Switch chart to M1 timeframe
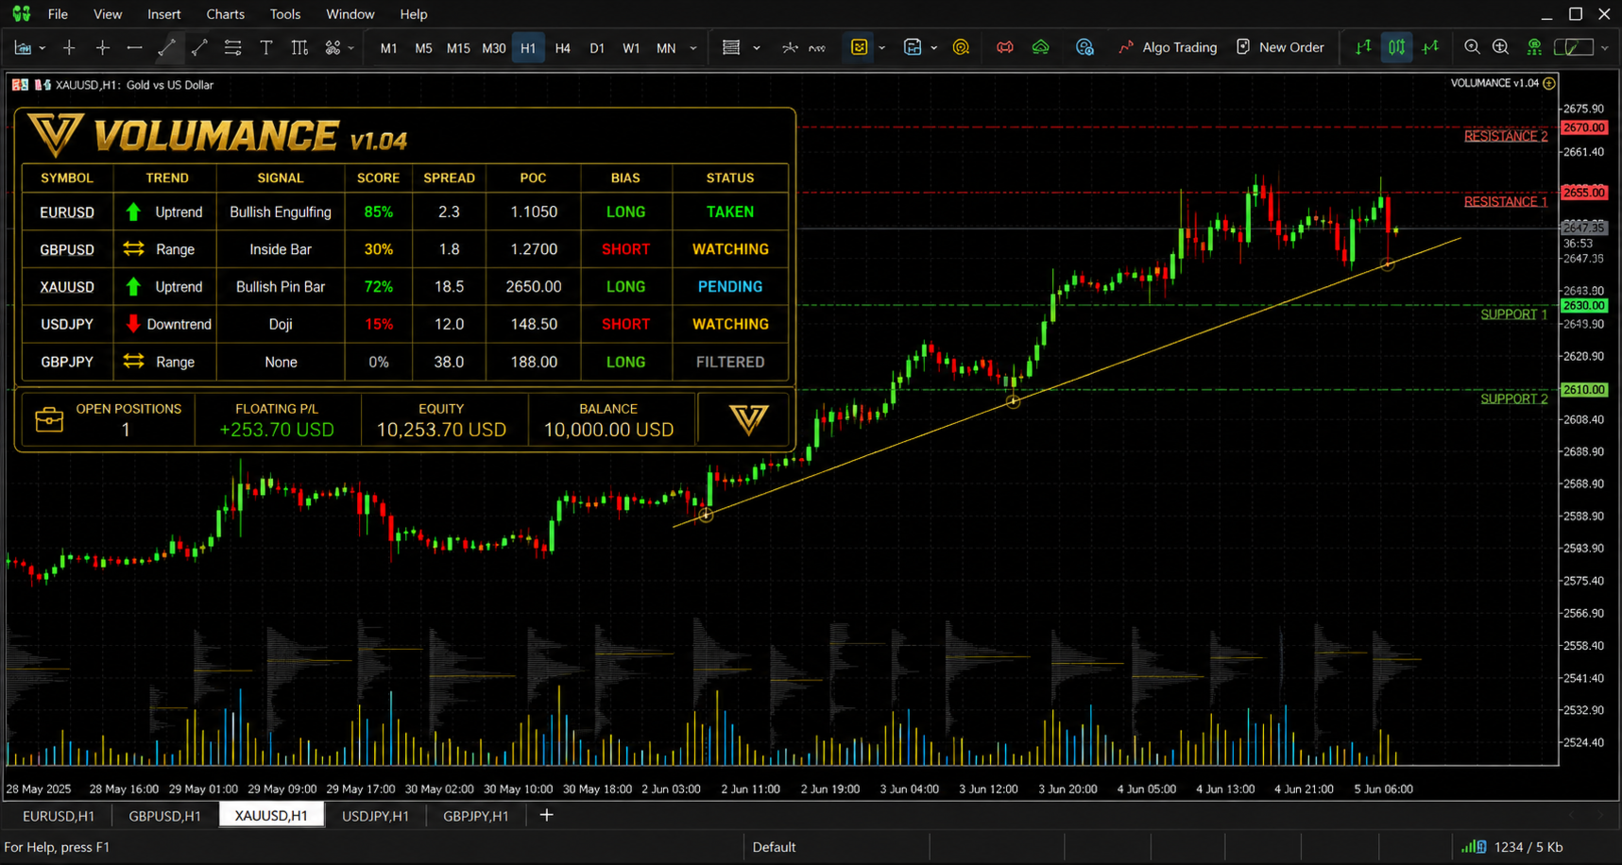Viewport: 1622px width, 865px height. [388, 48]
